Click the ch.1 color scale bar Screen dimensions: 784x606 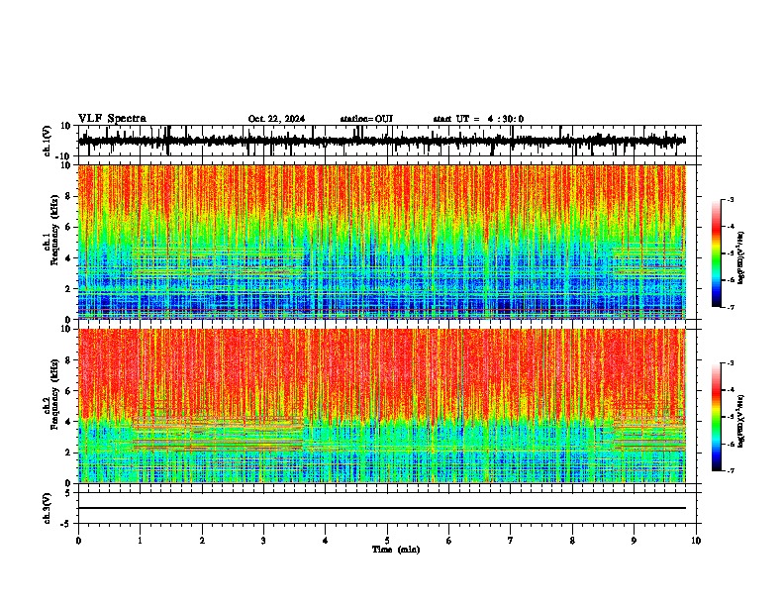(x=717, y=253)
